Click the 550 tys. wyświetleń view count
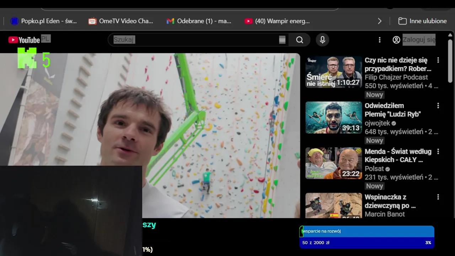 click(x=394, y=86)
